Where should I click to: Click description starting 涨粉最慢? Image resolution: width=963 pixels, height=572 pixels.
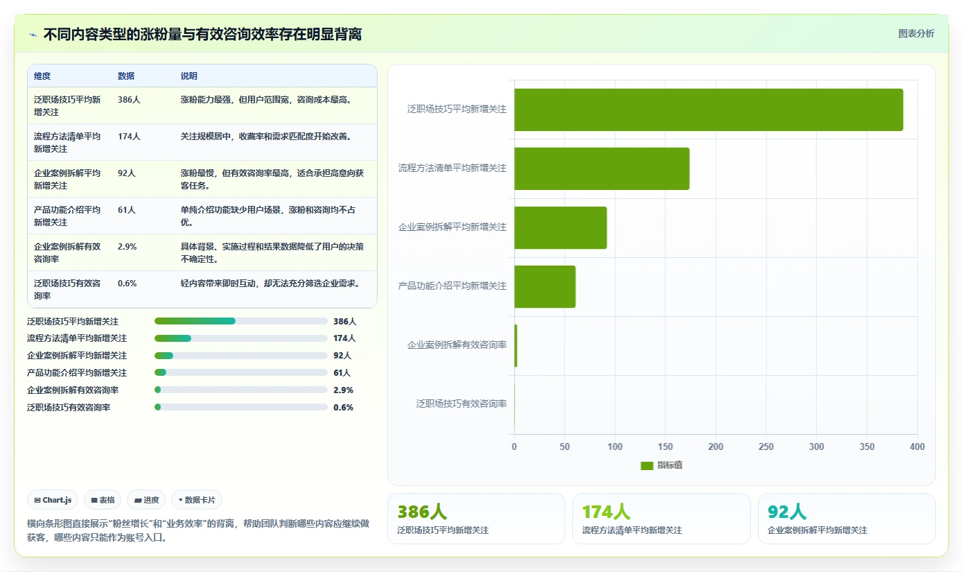pos(272,179)
